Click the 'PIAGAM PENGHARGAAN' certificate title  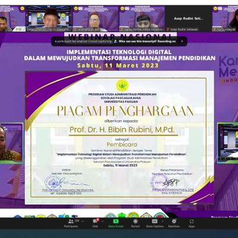coord(125,111)
